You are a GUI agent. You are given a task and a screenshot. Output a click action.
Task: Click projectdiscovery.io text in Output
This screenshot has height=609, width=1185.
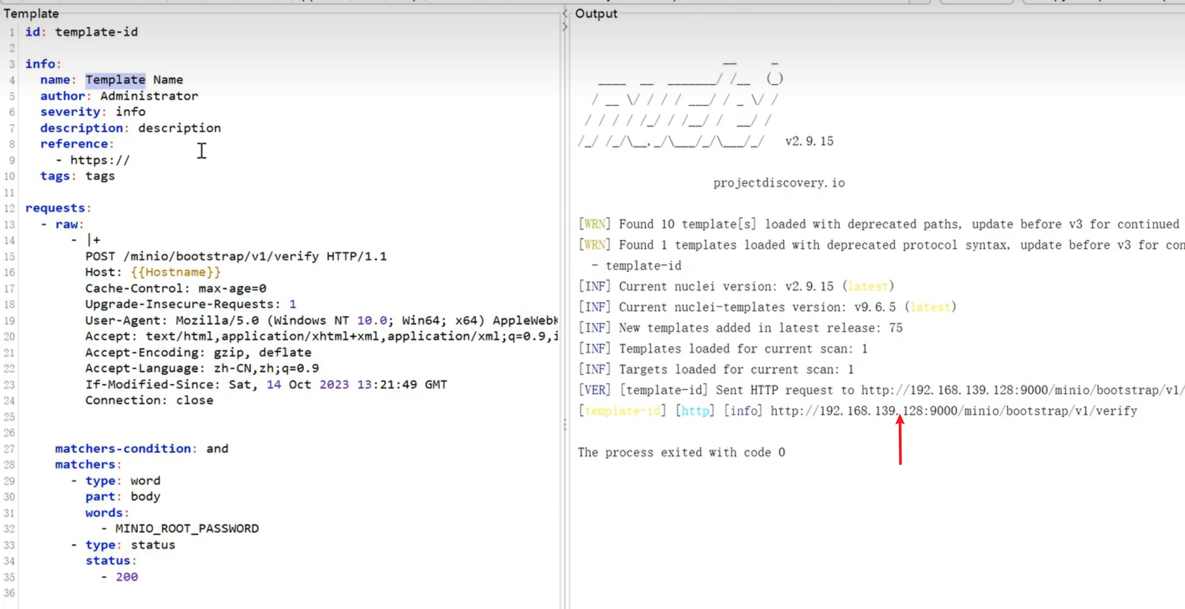click(779, 183)
